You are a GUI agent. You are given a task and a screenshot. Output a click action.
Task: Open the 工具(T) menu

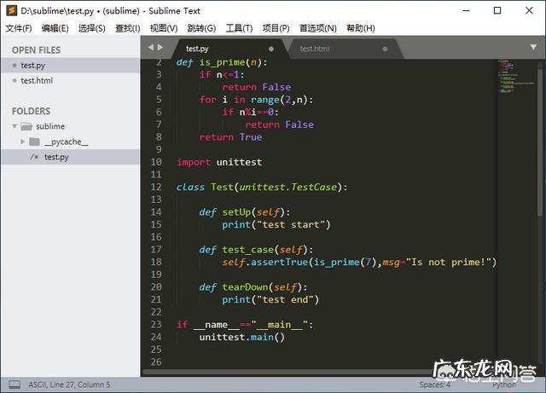239,28
